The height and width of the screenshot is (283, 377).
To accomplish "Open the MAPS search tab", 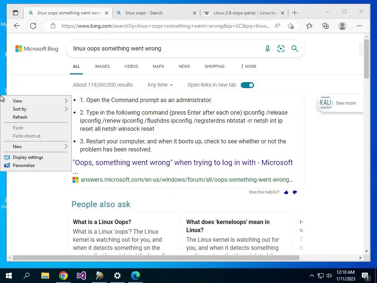I will (158, 66).
